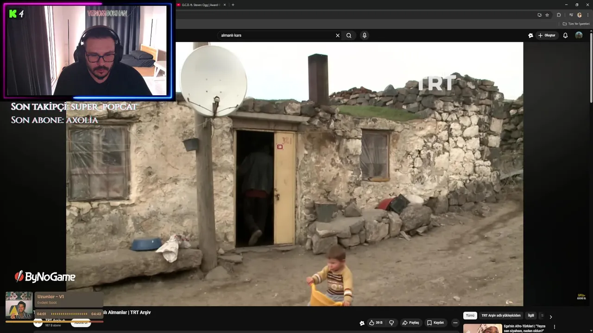
Task: Select the 'TRT Arşiv adlı yükleyiciden' chip
Action: tap(501, 315)
